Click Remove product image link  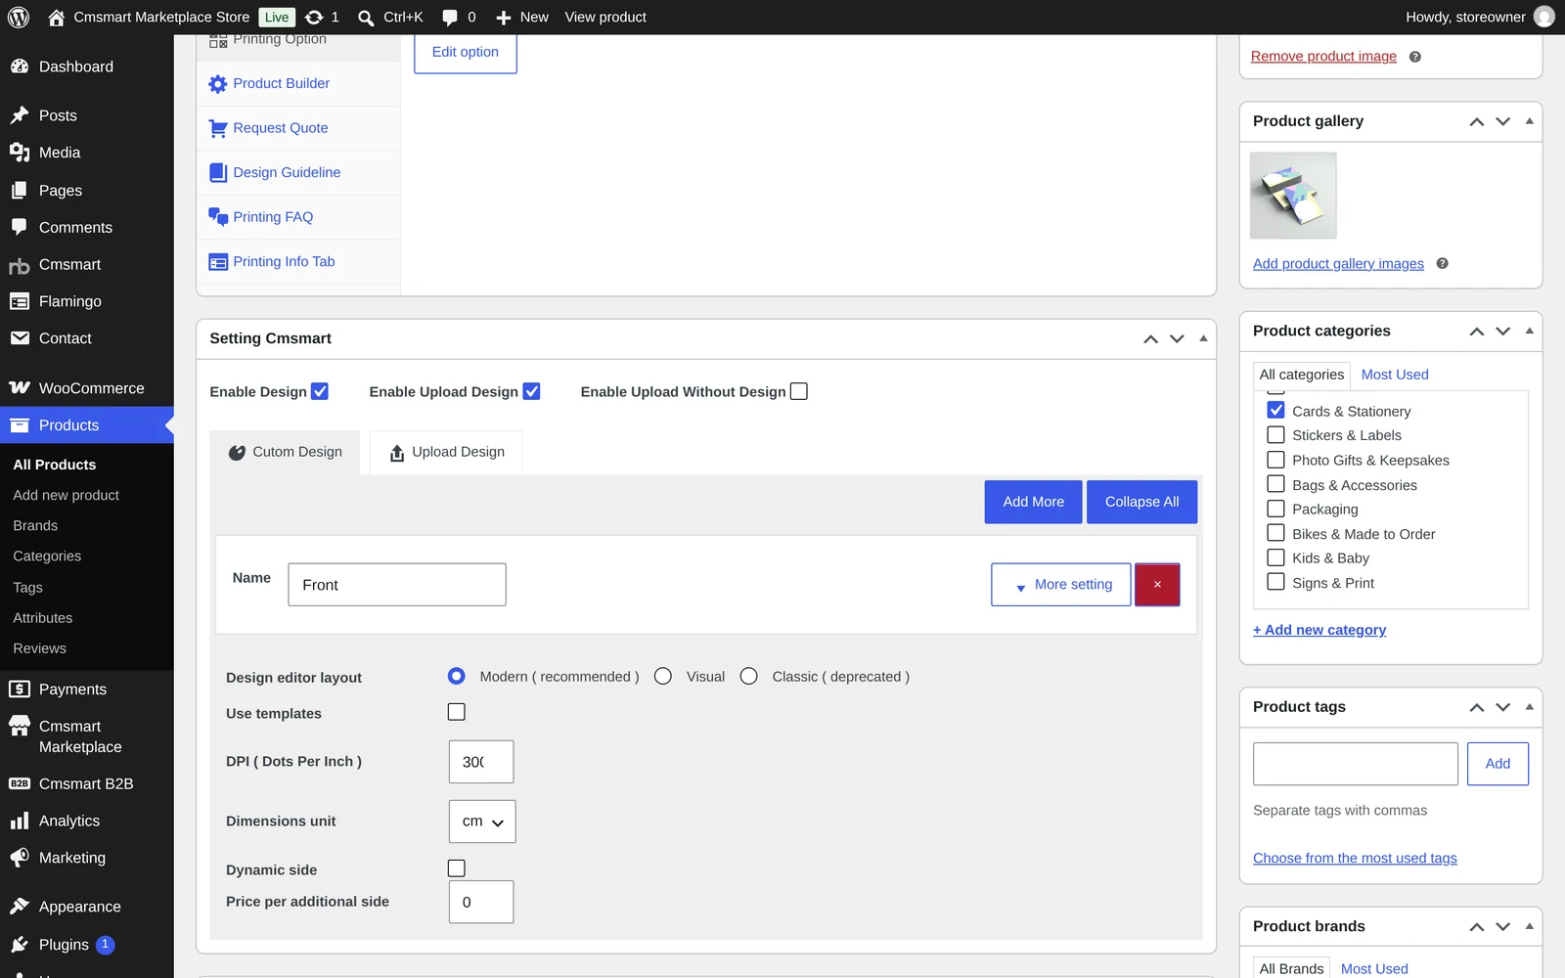(1323, 57)
